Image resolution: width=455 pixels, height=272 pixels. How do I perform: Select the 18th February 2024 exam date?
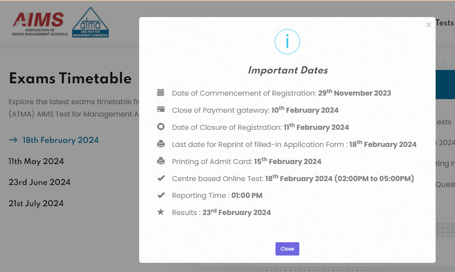click(x=60, y=140)
